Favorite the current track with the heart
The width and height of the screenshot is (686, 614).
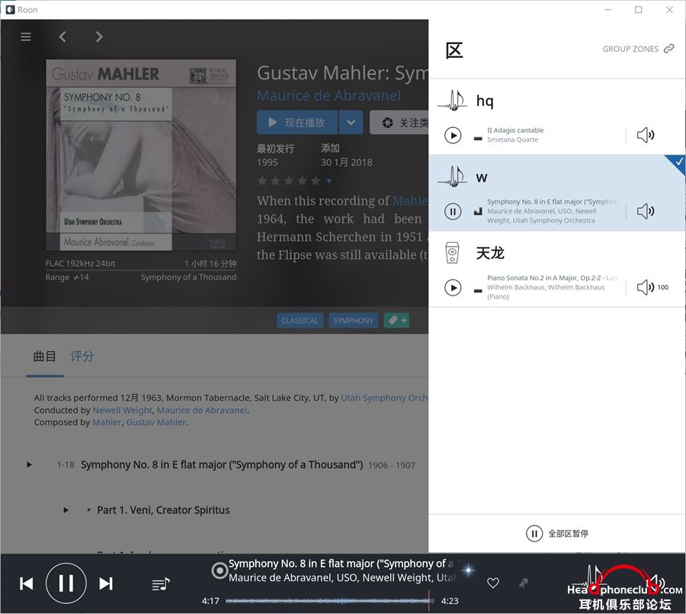(x=493, y=583)
